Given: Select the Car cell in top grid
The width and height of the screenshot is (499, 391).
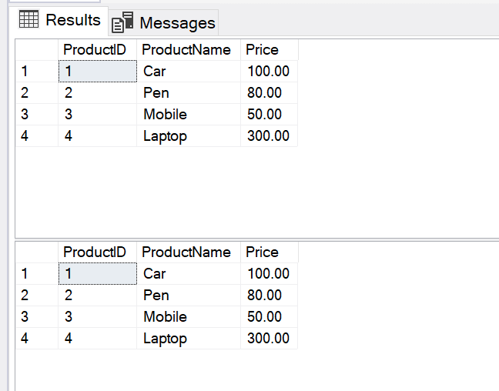Looking at the screenshot, I should 154,72.
